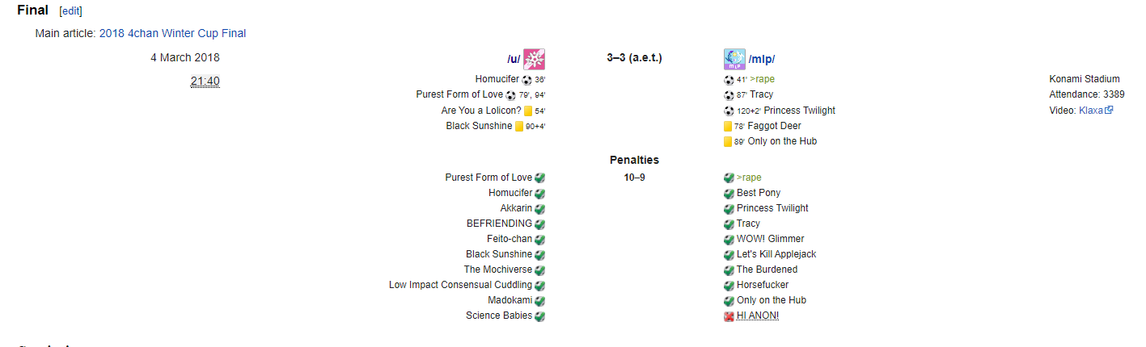1146x347 pixels.
Task: Click the goal ball icon beside Princess Twilight
Action: click(x=729, y=111)
